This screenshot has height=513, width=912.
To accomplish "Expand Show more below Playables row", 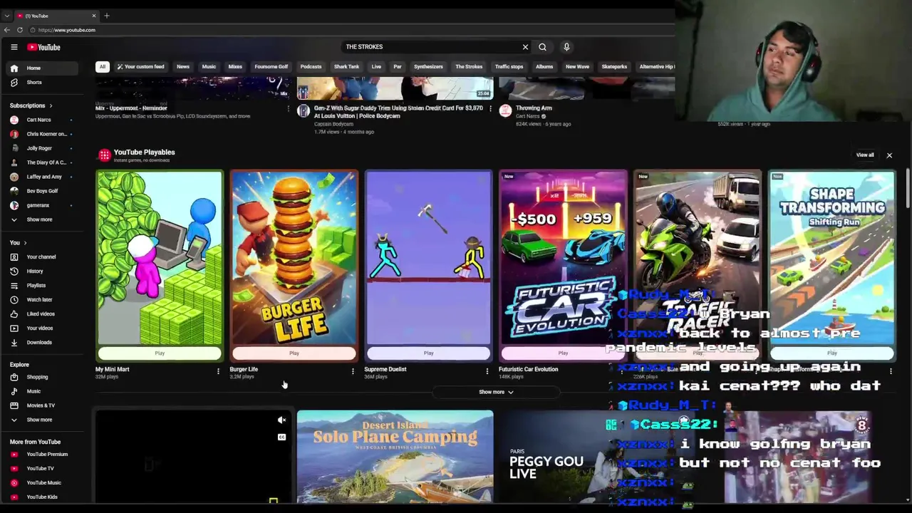I will (496, 392).
